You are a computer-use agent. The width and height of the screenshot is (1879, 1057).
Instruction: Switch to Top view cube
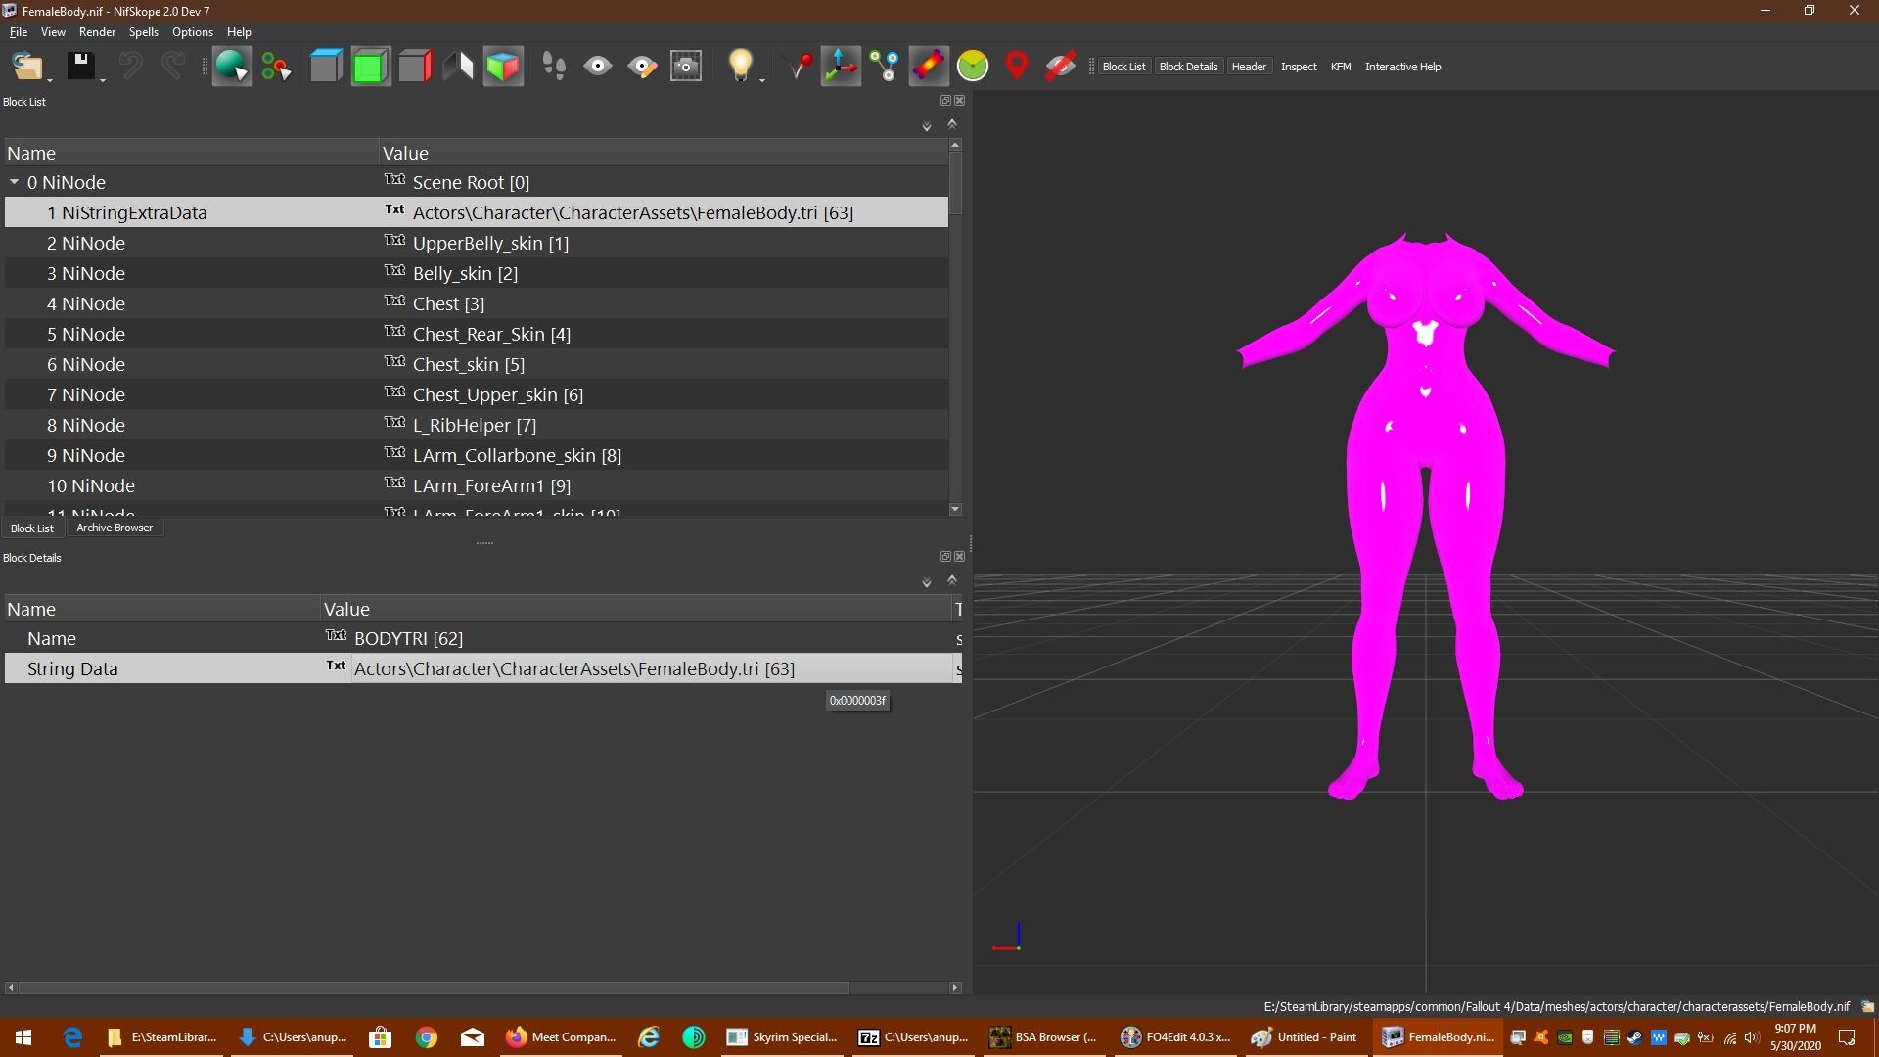point(326,67)
